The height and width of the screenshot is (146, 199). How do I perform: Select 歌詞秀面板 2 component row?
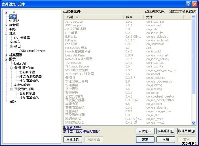pyautogui.click(x=127, y=123)
